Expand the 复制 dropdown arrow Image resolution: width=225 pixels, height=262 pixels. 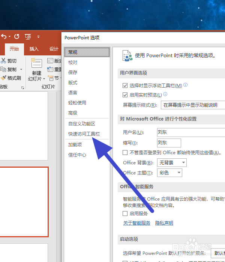click(x=21, y=69)
